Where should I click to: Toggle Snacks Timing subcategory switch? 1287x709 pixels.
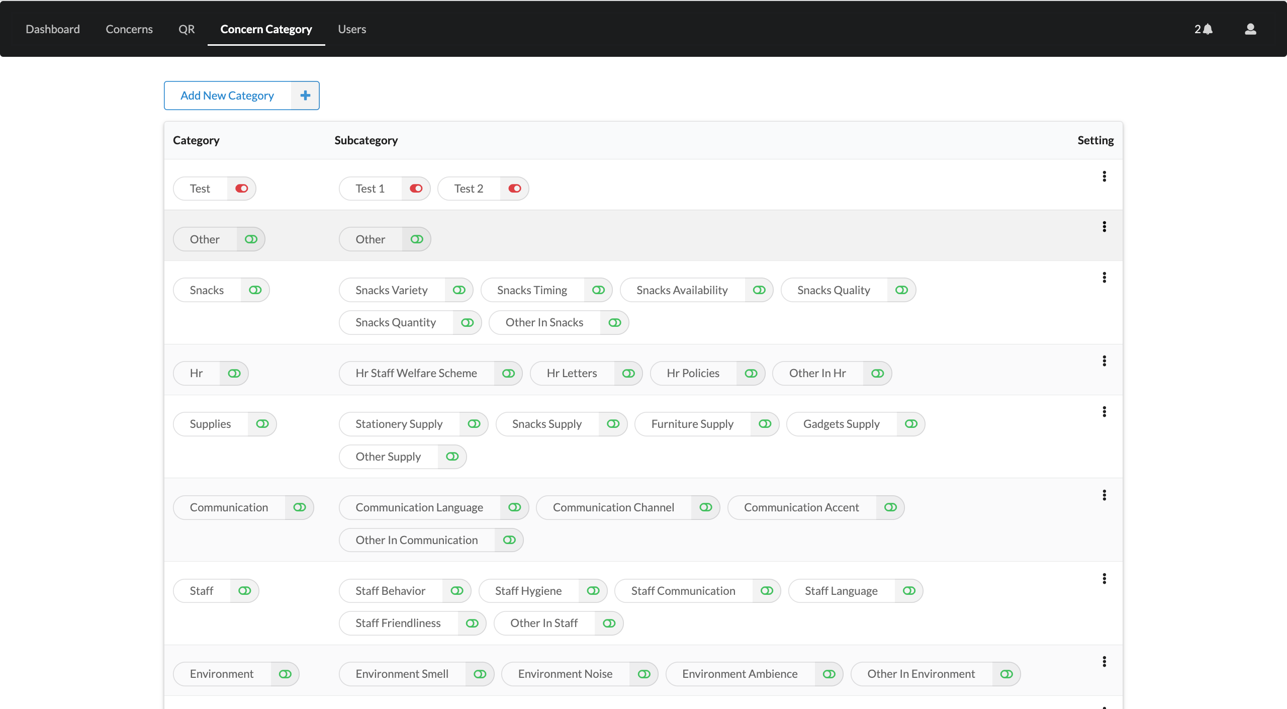[x=598, y=290]
